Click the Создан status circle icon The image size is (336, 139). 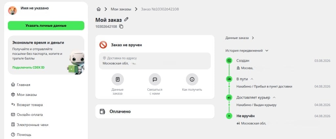tap(229, 61)
